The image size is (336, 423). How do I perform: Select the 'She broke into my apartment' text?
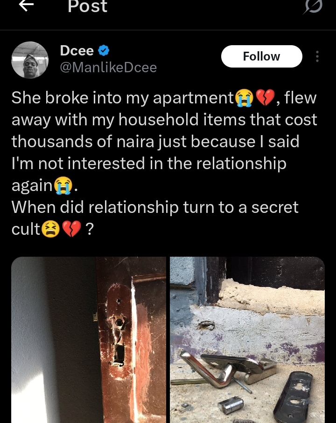123,98
